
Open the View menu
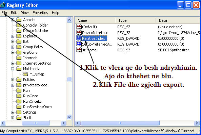(x=25, y=13)
